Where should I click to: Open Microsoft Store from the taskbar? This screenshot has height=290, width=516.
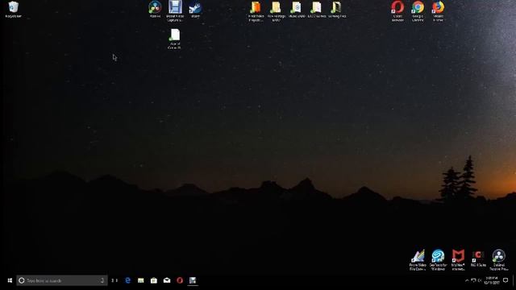click(154, 280)
